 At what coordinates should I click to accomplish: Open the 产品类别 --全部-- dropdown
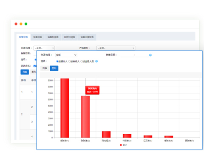(116, 48)
